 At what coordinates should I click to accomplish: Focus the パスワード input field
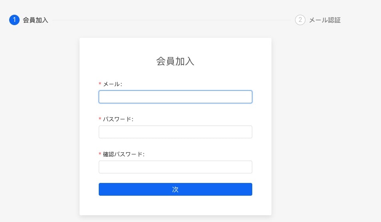(x=176, y=132)
